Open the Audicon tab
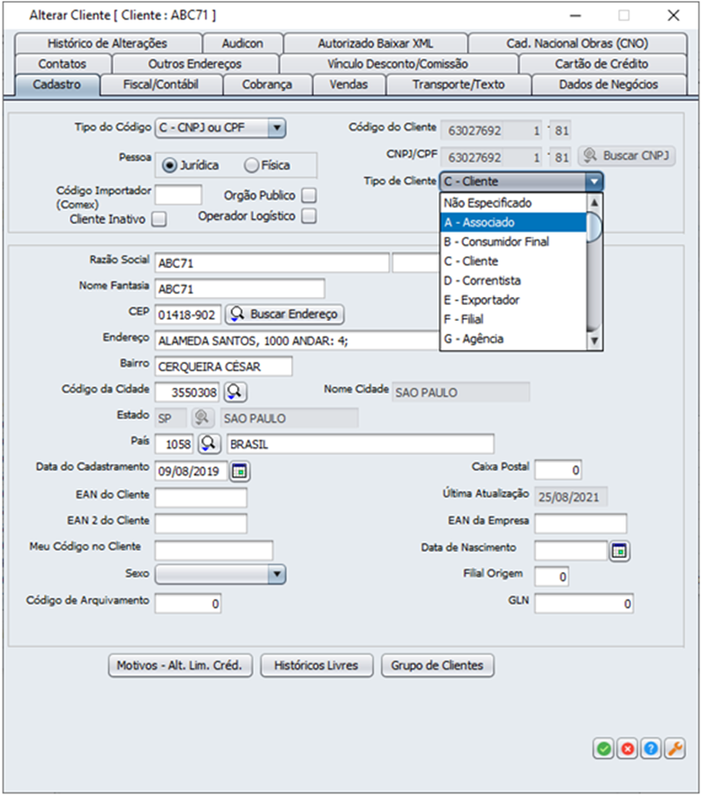 click(x=243, y=44)
